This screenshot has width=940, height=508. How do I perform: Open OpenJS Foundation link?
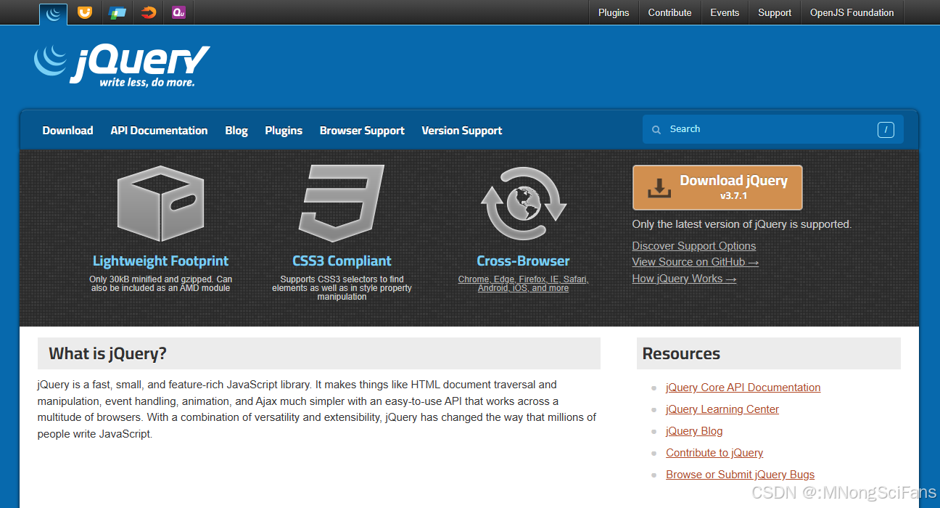point(852,12)
